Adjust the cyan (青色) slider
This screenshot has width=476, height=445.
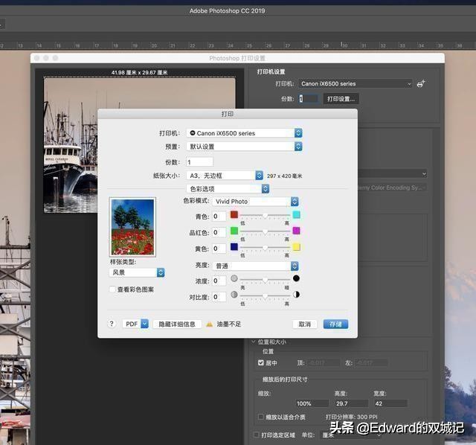265,216
